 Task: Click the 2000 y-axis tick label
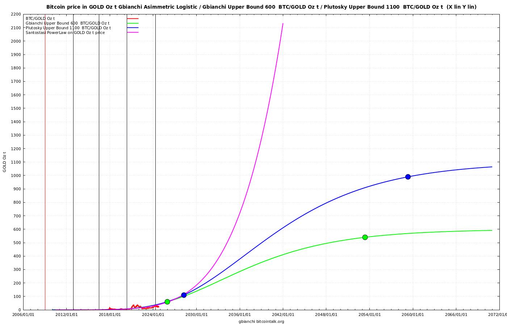click(x=16, y=41)
